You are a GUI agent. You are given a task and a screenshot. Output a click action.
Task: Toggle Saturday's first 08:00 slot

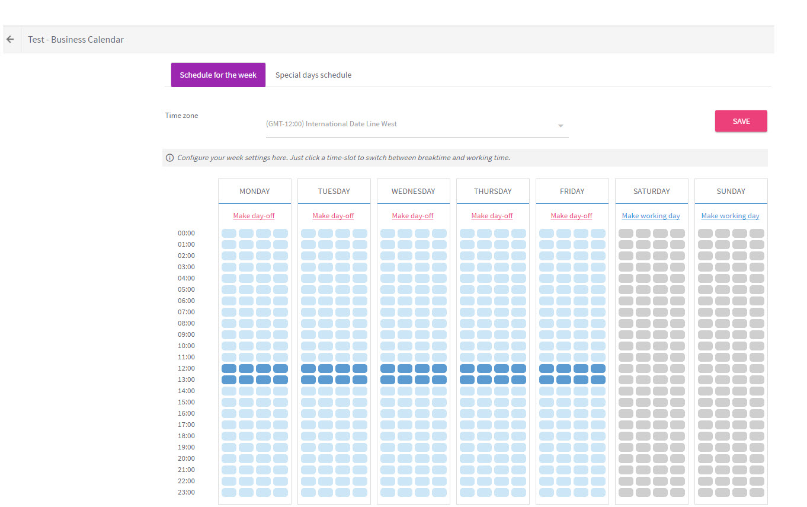pos(626,324)
